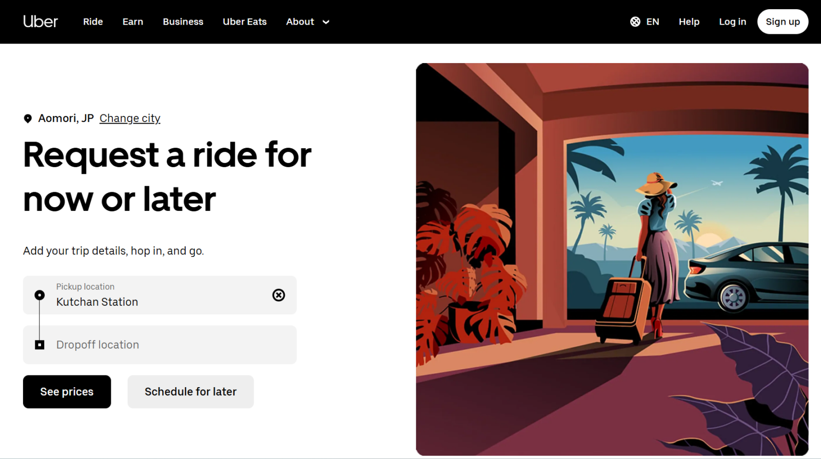Click the globe language icon
The width and height of the screenshot is (821, 459).
(x=635, y=22)
